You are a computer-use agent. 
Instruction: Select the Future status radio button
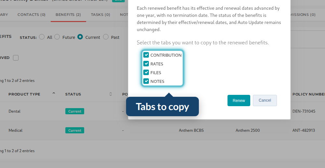(x=57, y=37)
